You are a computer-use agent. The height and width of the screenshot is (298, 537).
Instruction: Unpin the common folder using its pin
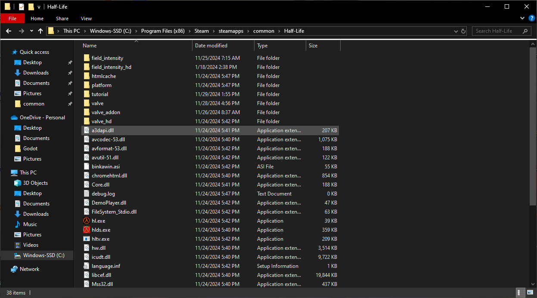click(x=70, y=104)
